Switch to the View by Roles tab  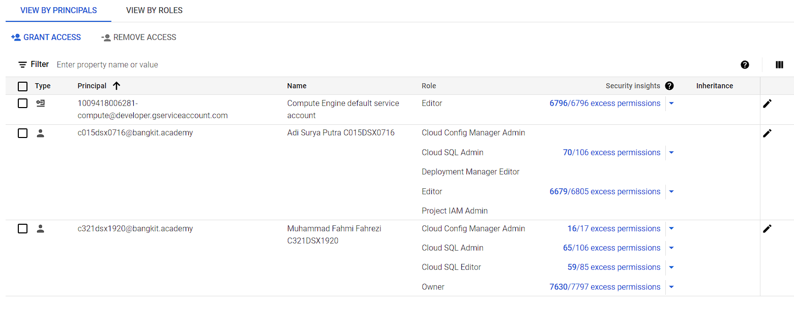click(154, 10)
